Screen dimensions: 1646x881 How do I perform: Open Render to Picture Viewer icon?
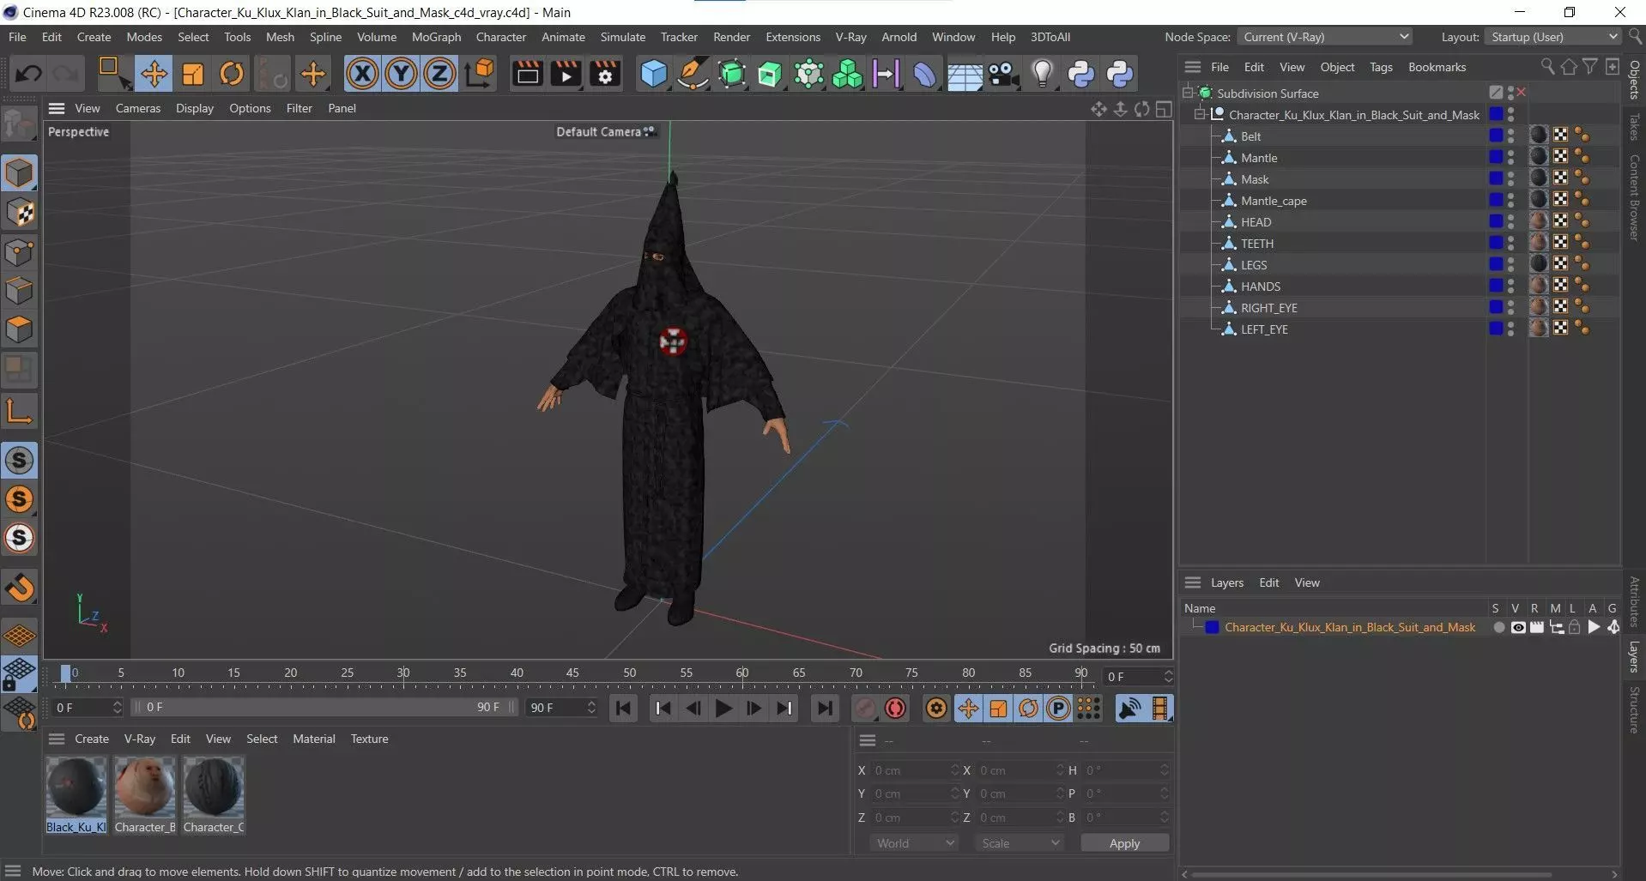coord(566,74)
